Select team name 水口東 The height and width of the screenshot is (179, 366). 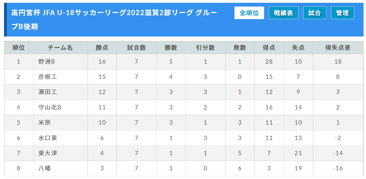click(48, 138)
